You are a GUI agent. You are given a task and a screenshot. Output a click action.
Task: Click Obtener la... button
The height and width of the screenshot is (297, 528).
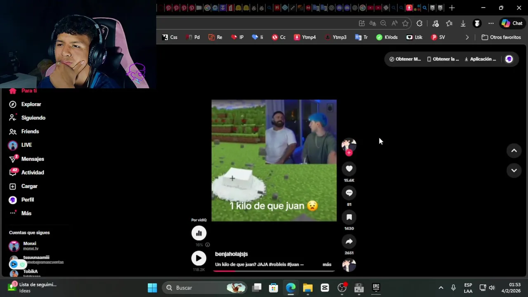[x=443, y=59]
